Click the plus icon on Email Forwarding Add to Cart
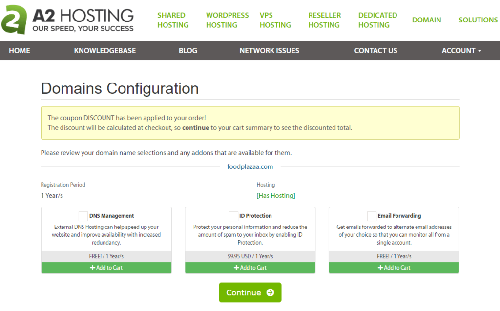 click(380, 268)
